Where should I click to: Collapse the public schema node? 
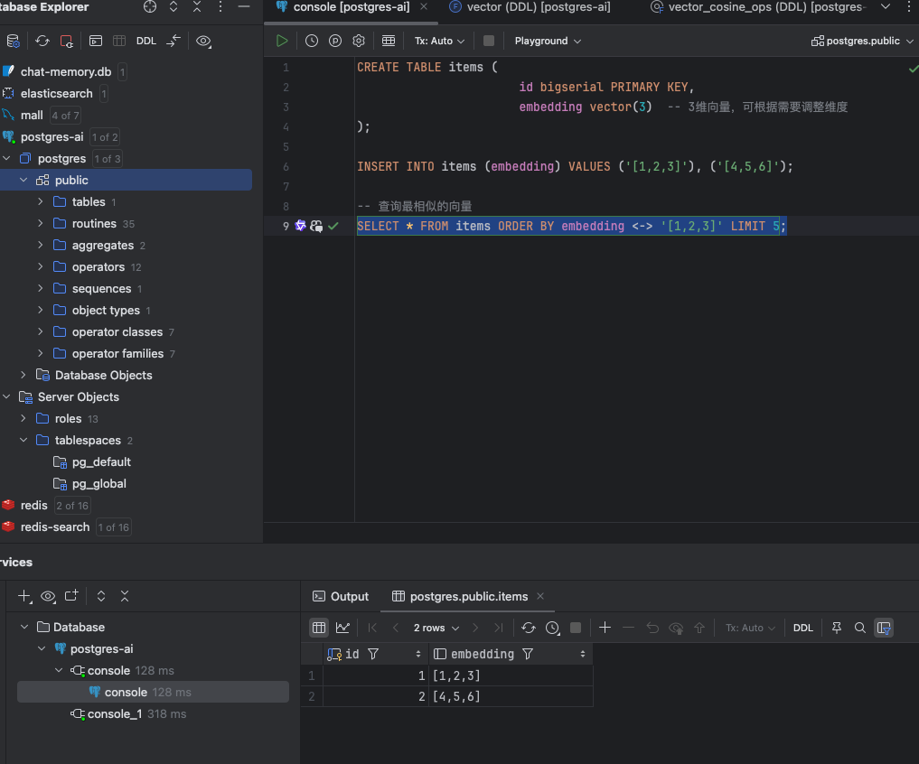[23, 180]
